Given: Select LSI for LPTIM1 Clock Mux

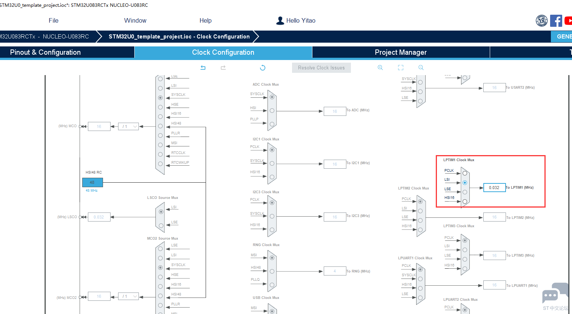Looking at the screenshot, I should (465, 183).
